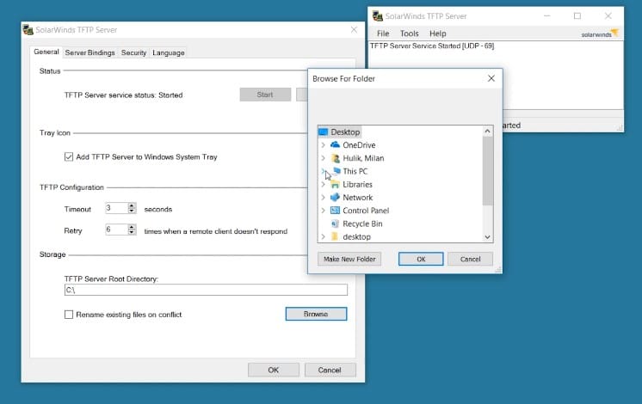Open the Help menu in main window
Image resolution: width=642 pixels, height=404 pixels.
click(437, 34)
